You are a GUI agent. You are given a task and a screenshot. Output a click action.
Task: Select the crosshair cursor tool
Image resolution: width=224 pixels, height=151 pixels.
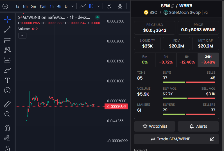[x=7, y=19]
